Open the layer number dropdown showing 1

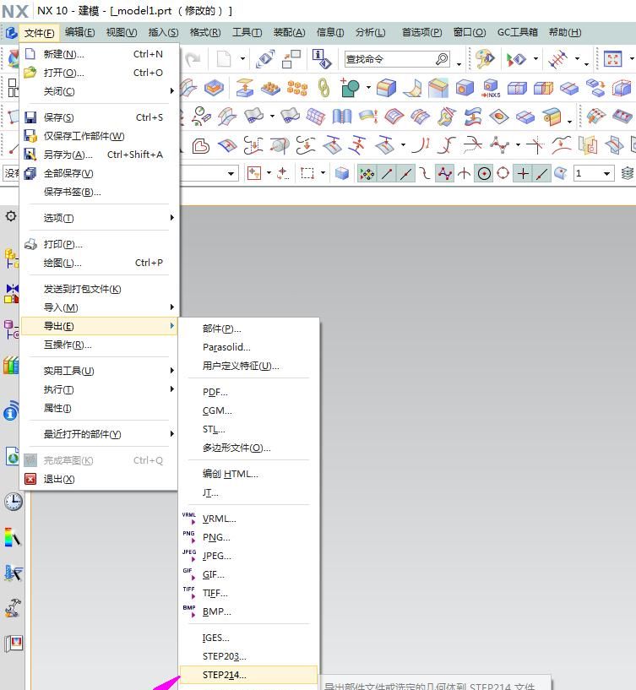[593, 173]
